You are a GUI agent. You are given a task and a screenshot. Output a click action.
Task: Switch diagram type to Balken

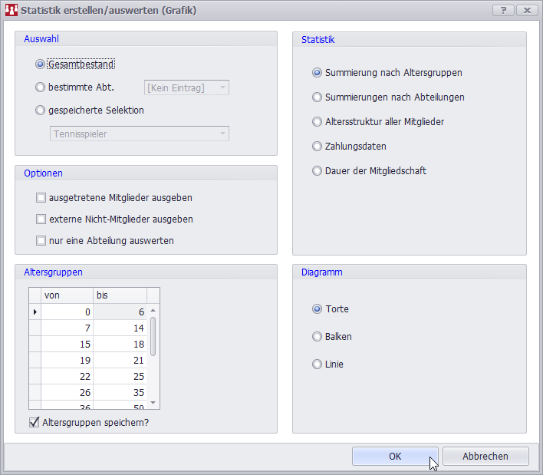pyautogui.click(x=318, y=337)
